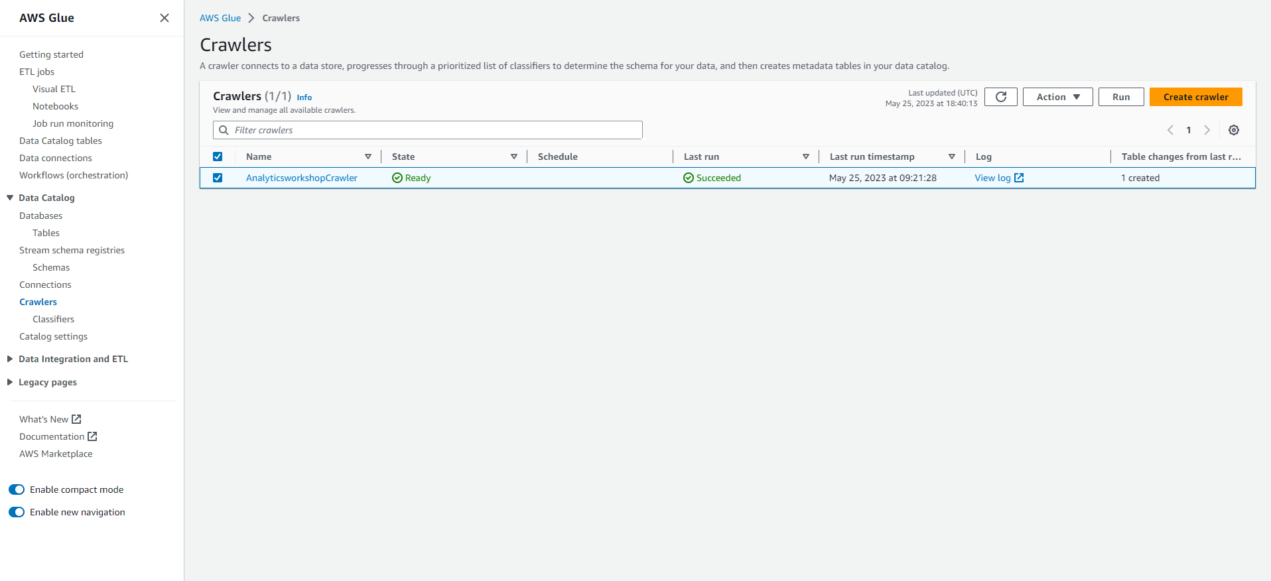The image size is (1271, 581).
Task: Open the Info link beside Crawlers heading
Action: 304,97
